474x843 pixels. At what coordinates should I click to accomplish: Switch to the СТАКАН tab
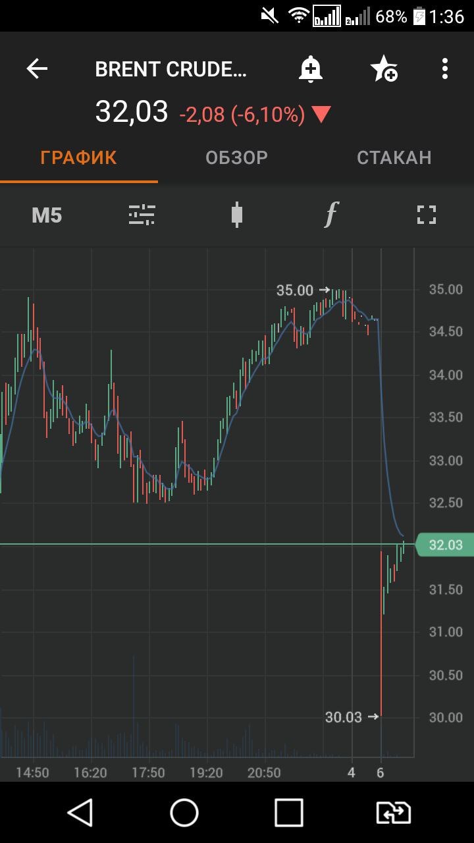pyautogui.click(x=394, y=158)
